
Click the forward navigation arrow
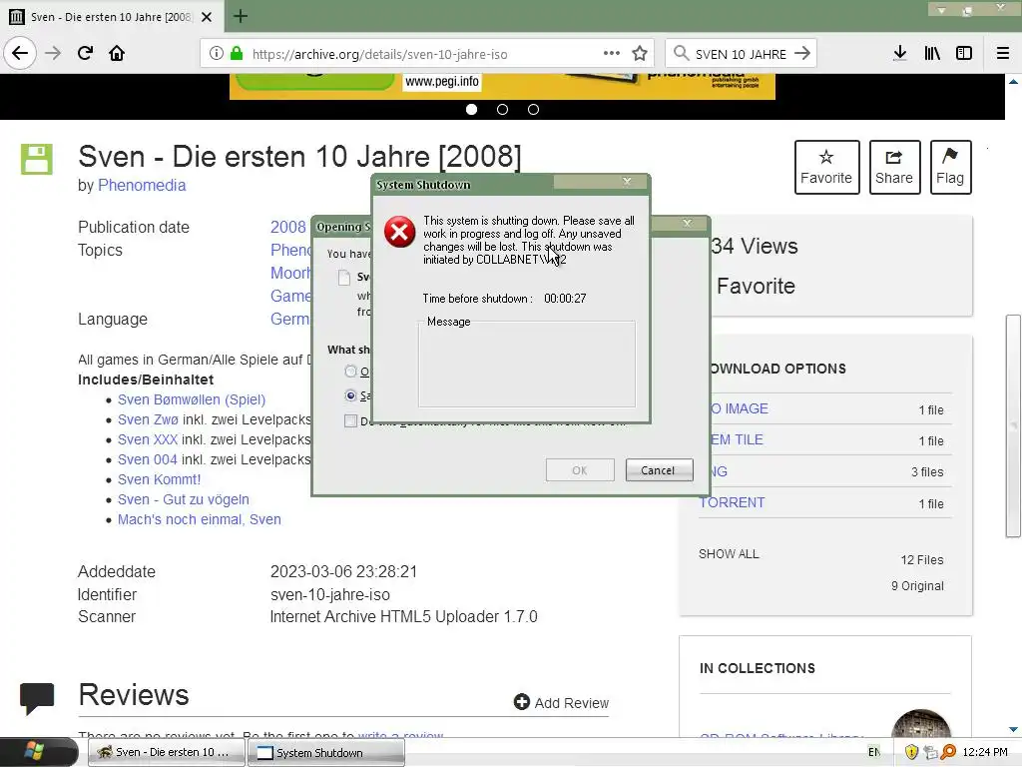point(53,53)
